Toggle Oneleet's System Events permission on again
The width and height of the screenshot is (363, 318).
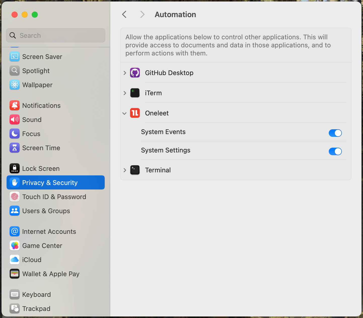point(335,133)
